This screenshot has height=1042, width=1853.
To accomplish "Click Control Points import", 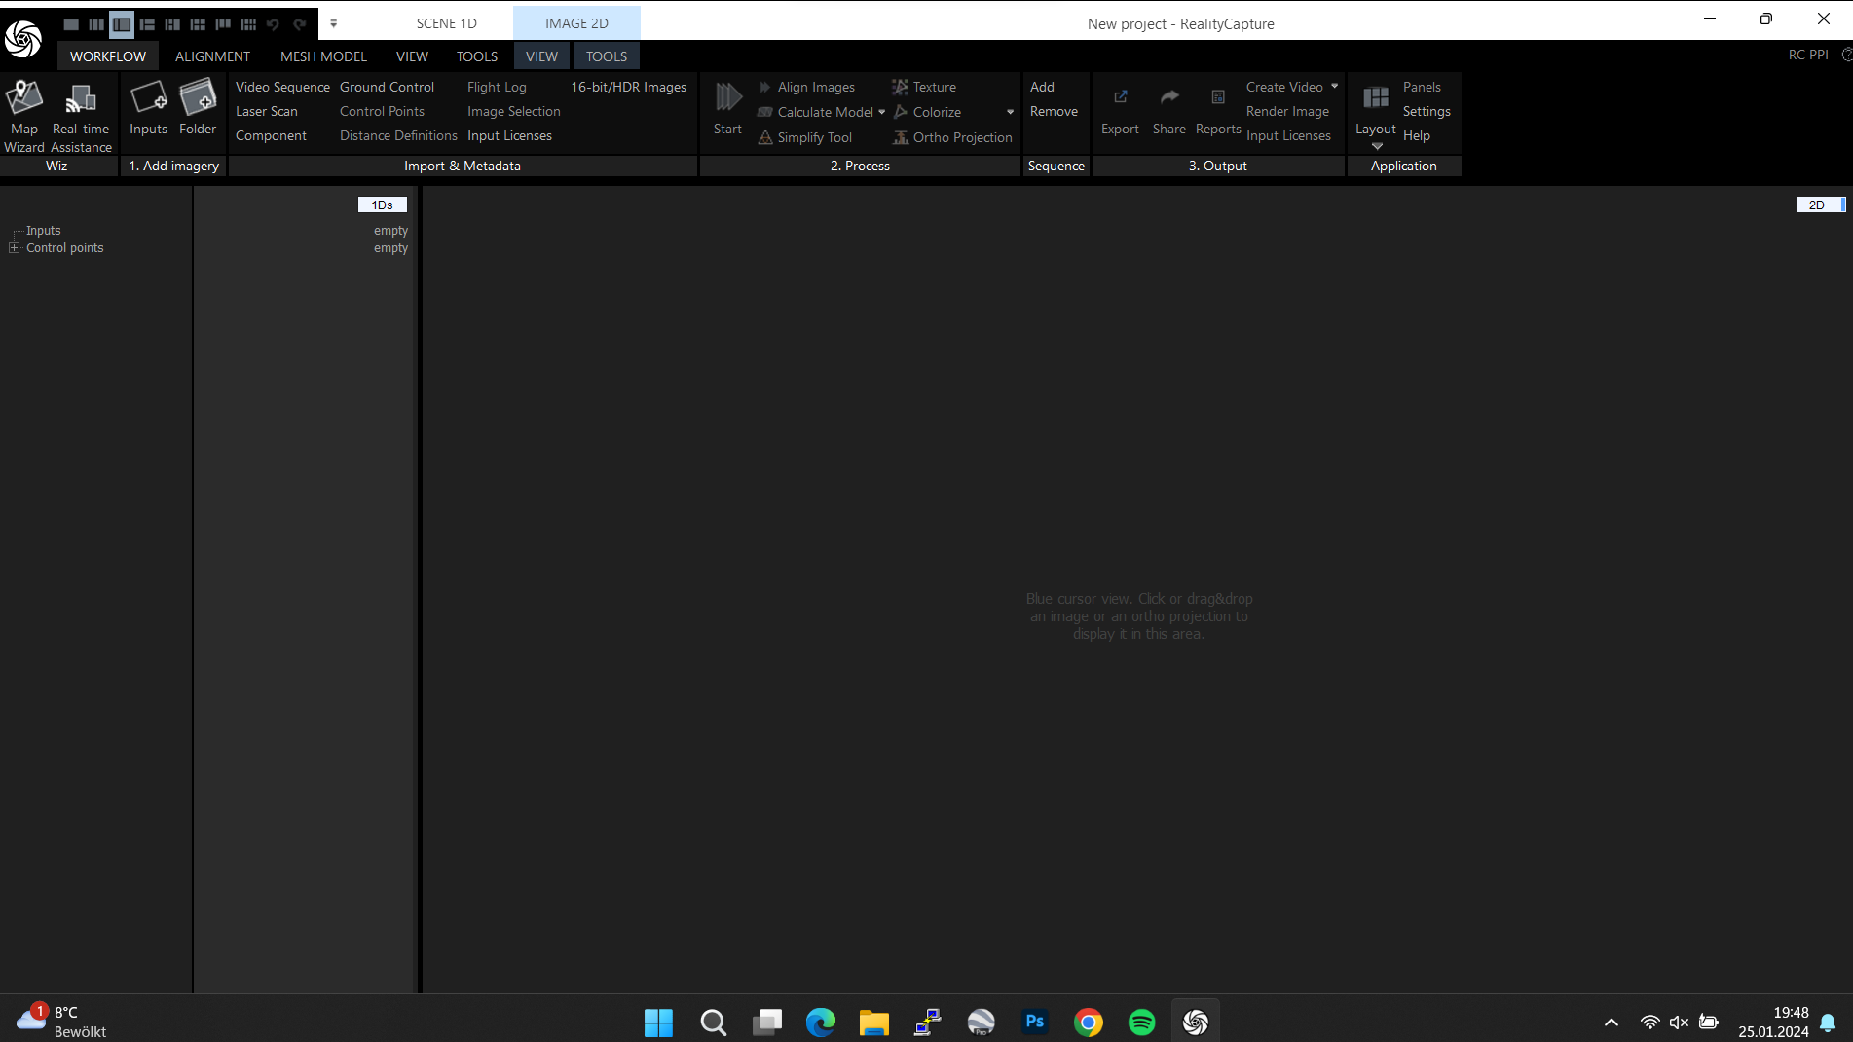I will pyautogui.click(x=382, y=111).
